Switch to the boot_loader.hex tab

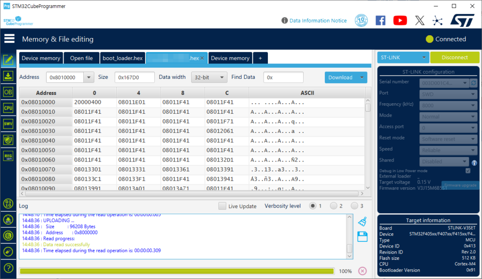tap(122, 58)
